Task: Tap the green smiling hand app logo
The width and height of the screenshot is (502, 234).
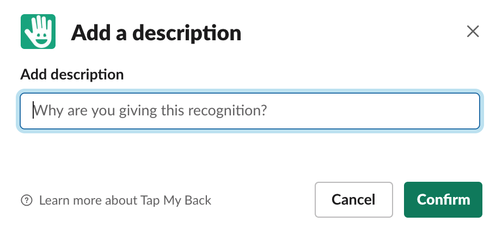Action: [38, 32]
